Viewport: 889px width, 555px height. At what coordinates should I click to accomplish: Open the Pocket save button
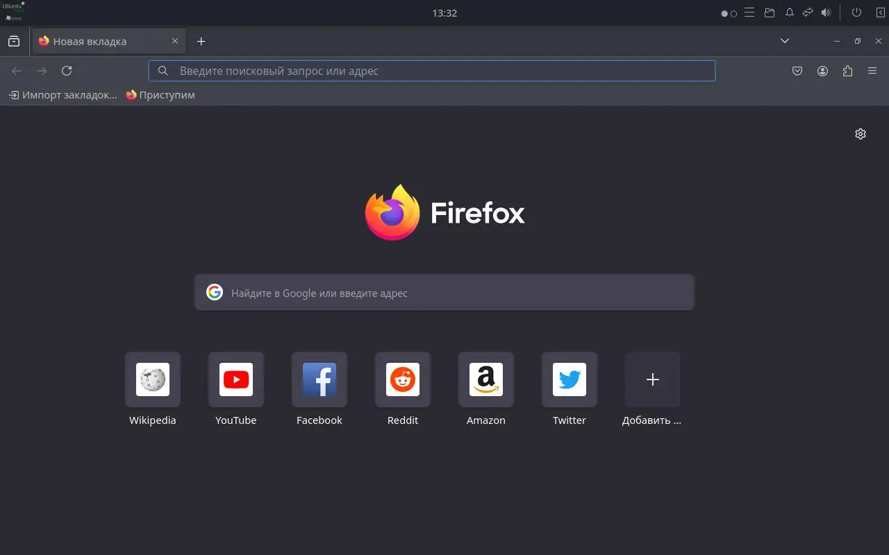click(x=798, y=71)
